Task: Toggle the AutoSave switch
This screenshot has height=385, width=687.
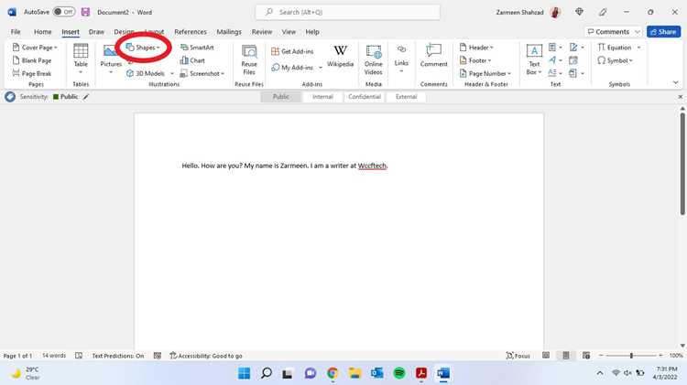Action: tap(64, 12)
